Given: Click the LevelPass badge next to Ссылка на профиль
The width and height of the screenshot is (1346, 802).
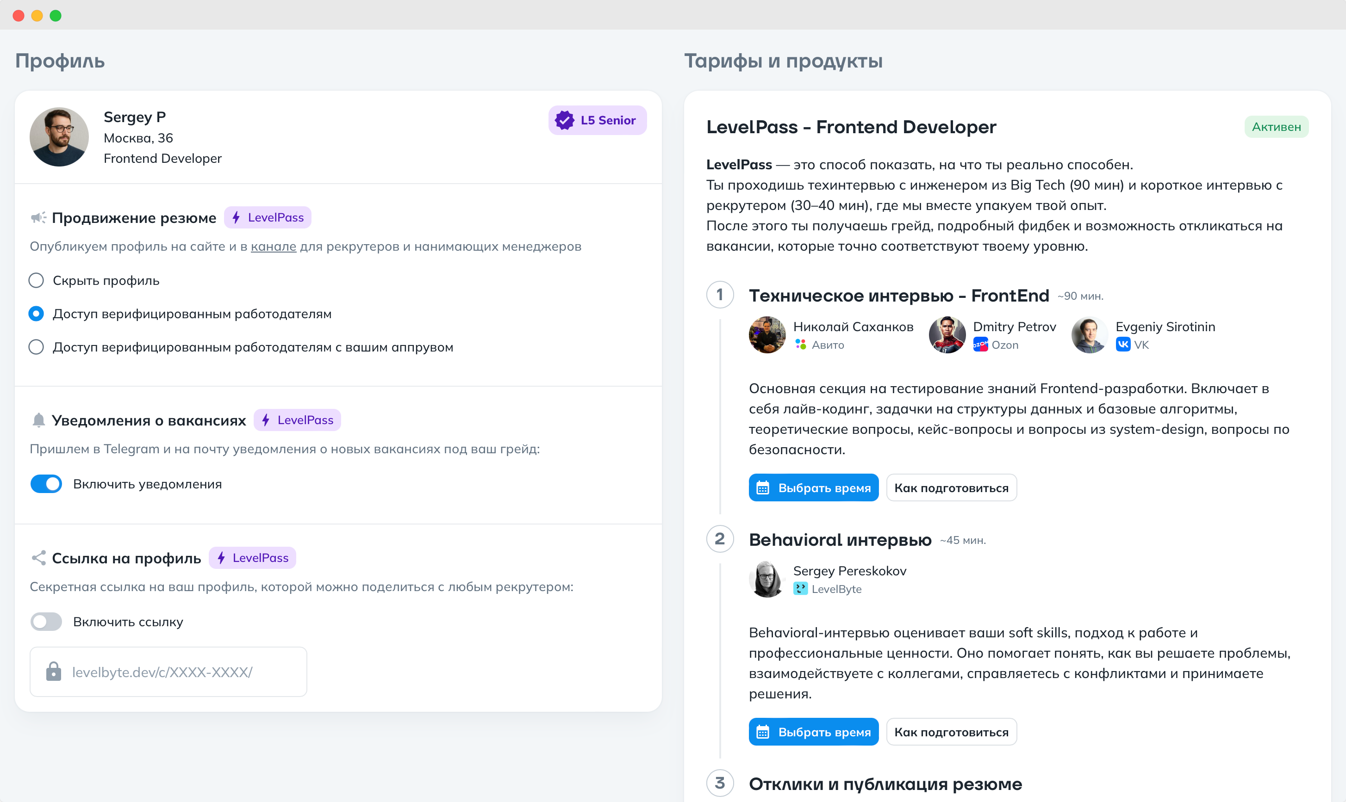Looking at the screenshot, I should click(253, 558).
